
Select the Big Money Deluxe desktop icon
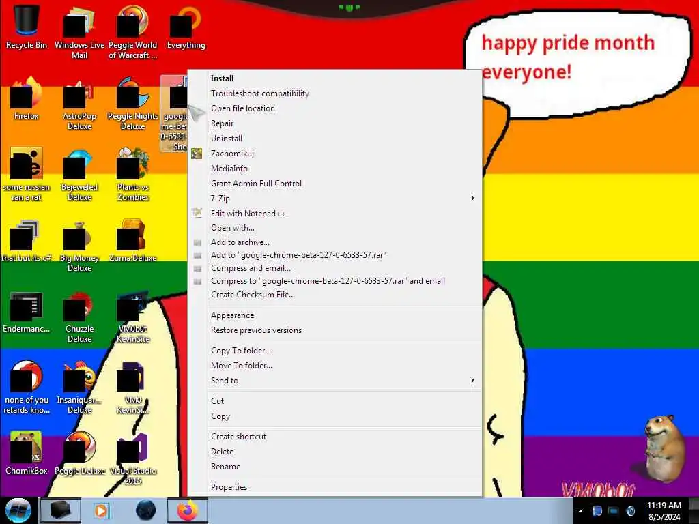[x=79, y=246]
